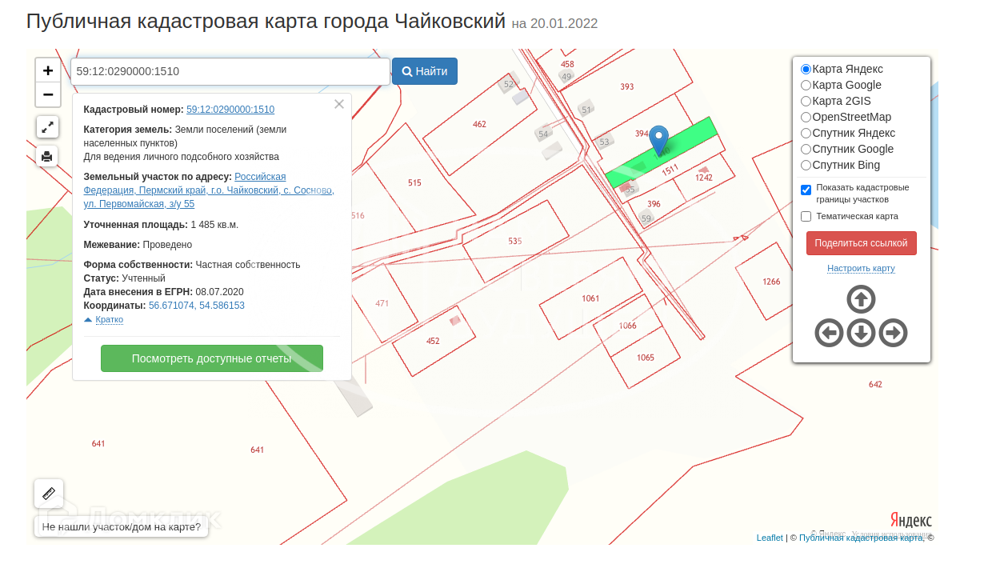
Task: Click parcel labeled 393 on map
Action: click(x=627, y=86)
